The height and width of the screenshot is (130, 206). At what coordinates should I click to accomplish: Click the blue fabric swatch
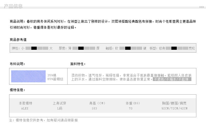(28, 76)
